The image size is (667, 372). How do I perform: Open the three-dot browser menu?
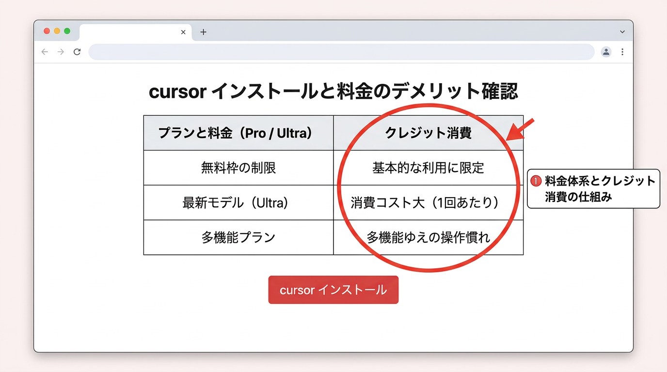(622, 52)
